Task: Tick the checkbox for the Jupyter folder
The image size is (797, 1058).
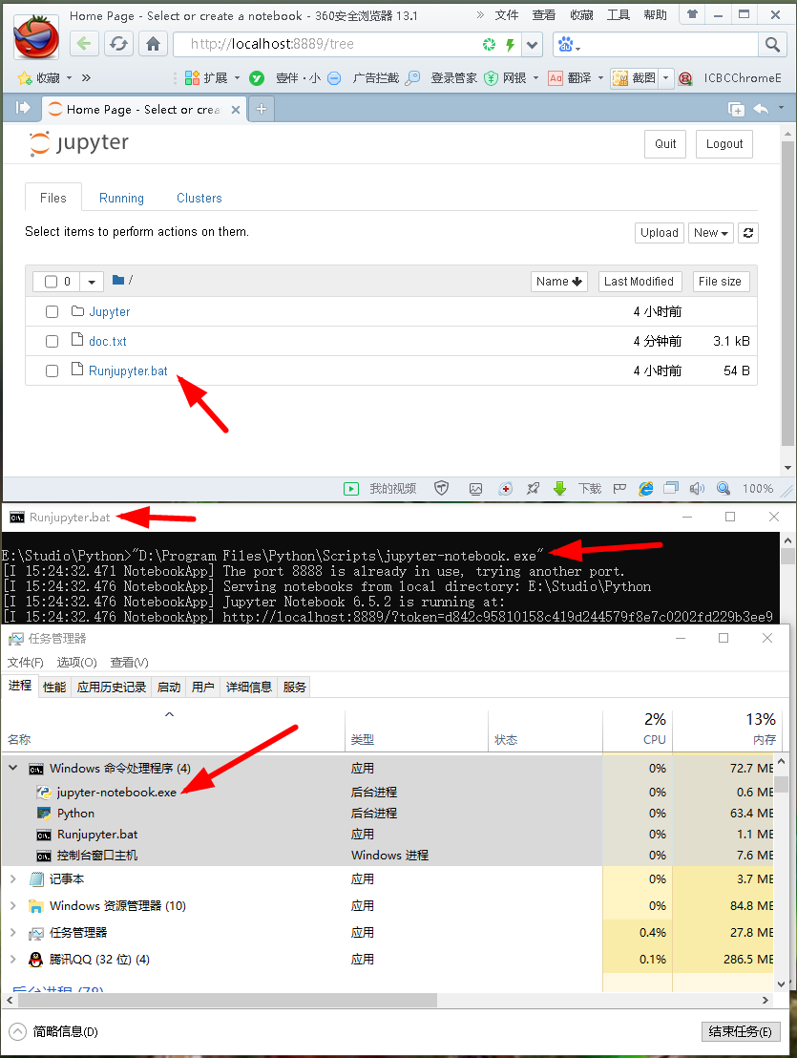Action: point(52,311)
